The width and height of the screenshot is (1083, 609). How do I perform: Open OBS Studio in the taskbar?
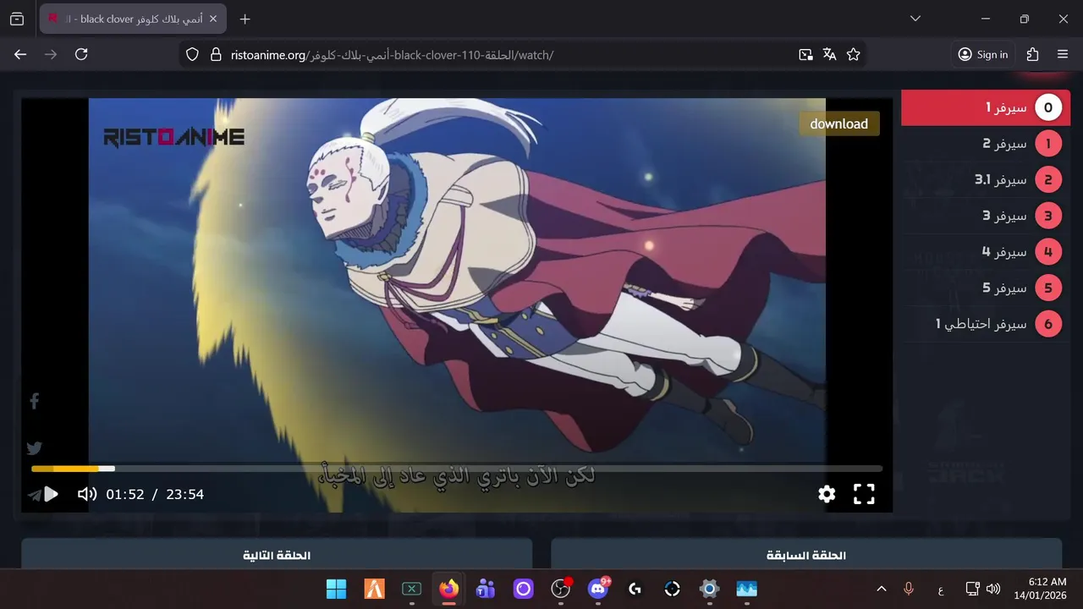(x=560, y=589)
